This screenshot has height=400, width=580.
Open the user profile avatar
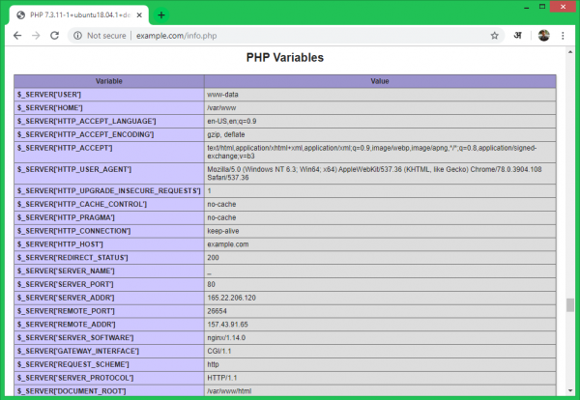[543, 35]
